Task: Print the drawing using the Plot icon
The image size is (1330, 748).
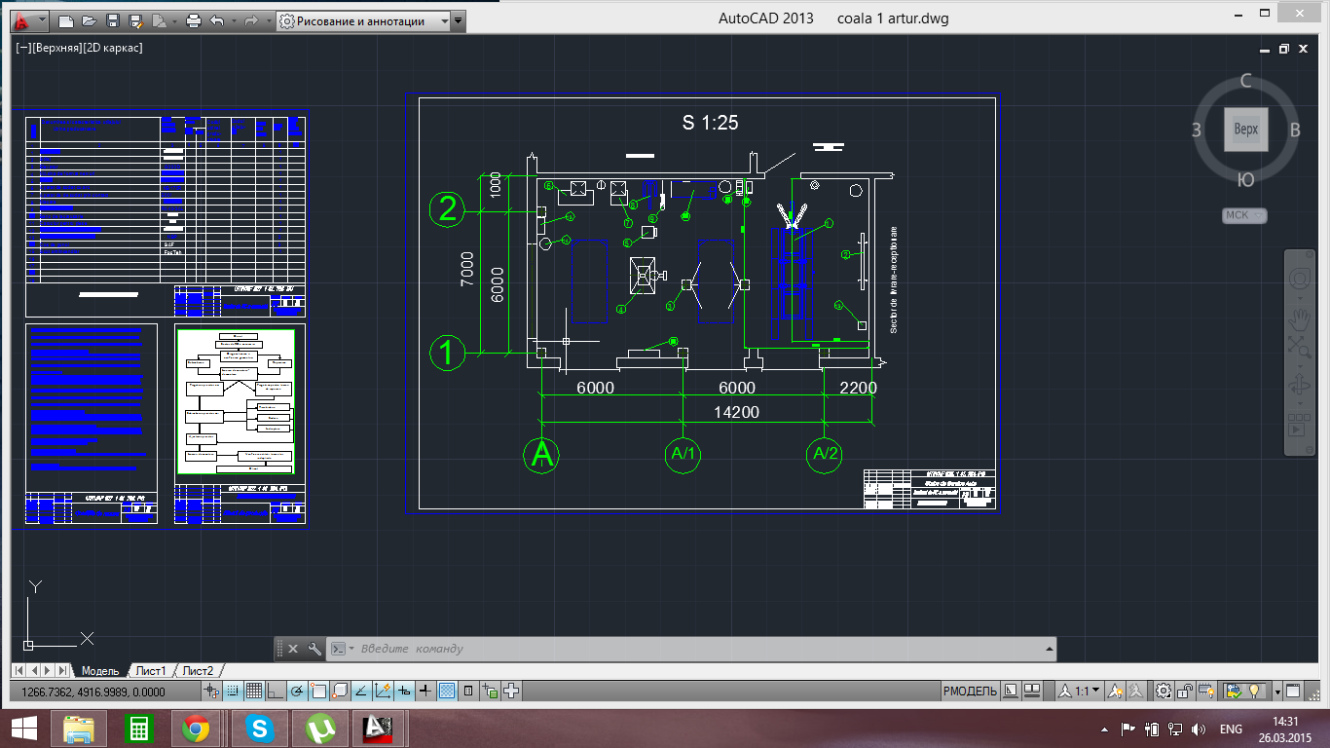Action: pos(193,20)
